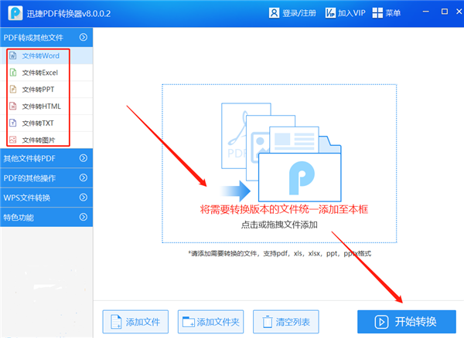The image size is (464, 338).
Task: Click the file drop area to add files
Action: click(279, 164)
